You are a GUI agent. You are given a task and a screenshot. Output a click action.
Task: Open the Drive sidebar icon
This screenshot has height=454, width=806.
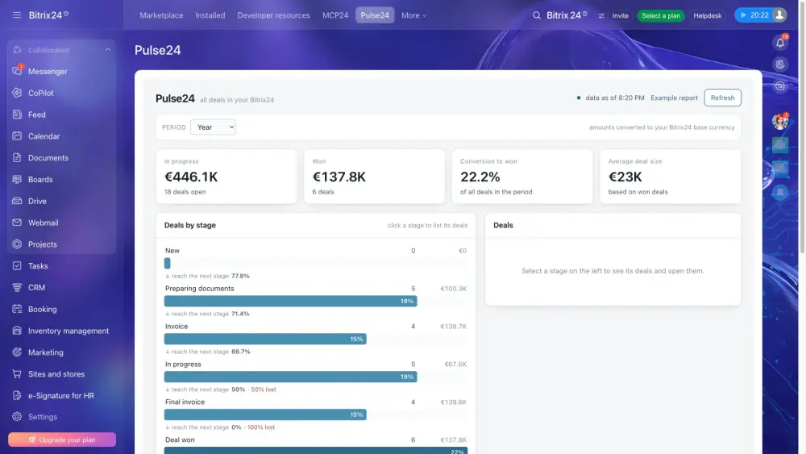tap(17, 201)
